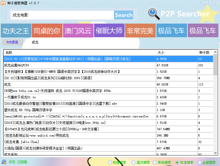Click scrollbar down arrow in results list
The height and width of the screenshot is (166, 220).
(x=215, y=153)
